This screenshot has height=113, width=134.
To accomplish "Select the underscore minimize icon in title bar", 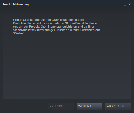I will coord(125,4).
